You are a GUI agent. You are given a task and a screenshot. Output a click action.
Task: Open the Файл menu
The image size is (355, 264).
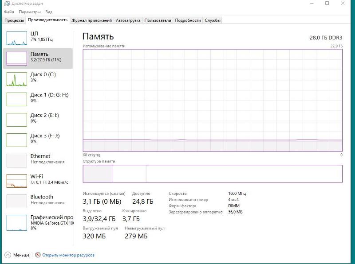coord(9,12)
